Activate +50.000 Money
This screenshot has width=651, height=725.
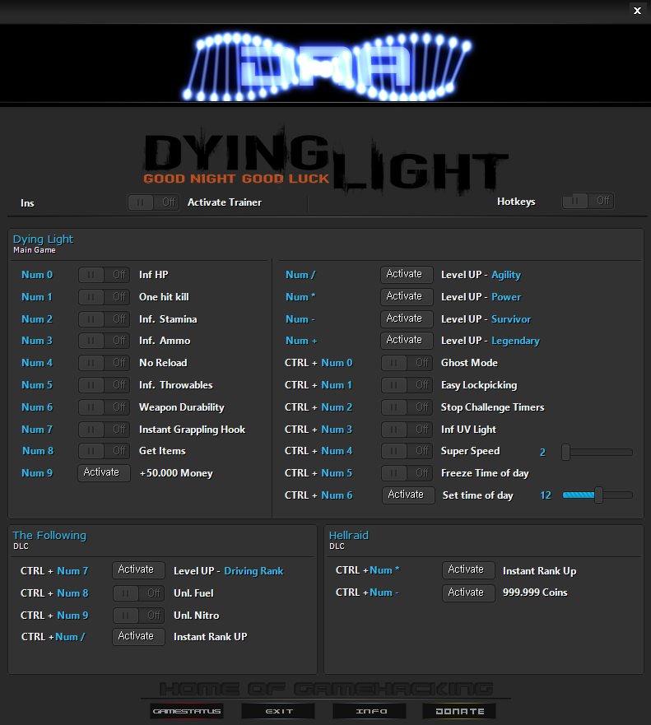point(104,473)
